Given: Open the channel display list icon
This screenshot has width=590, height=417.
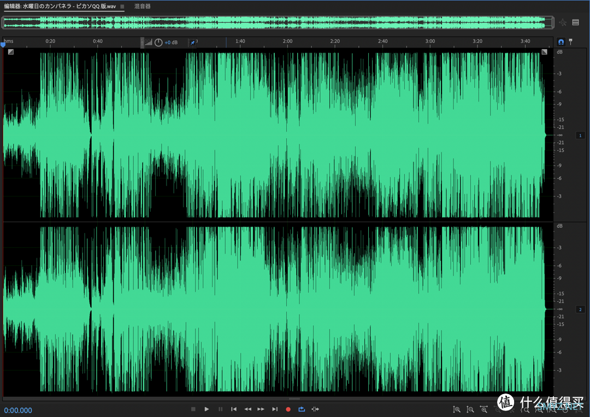Looking at the screenshot, I should [x=576, y=22].
